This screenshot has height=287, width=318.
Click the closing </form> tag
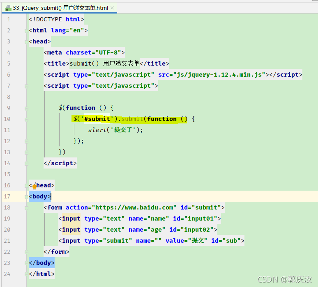[56, 252]
